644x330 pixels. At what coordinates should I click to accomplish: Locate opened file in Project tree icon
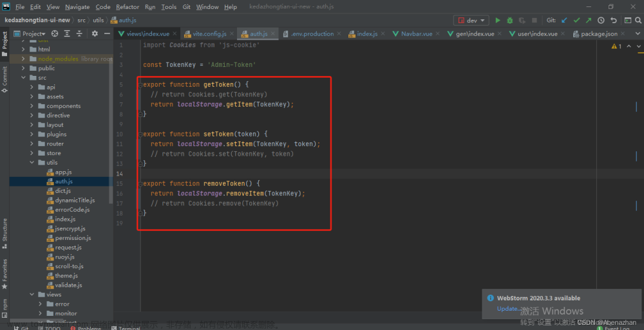tap(55, 33)
